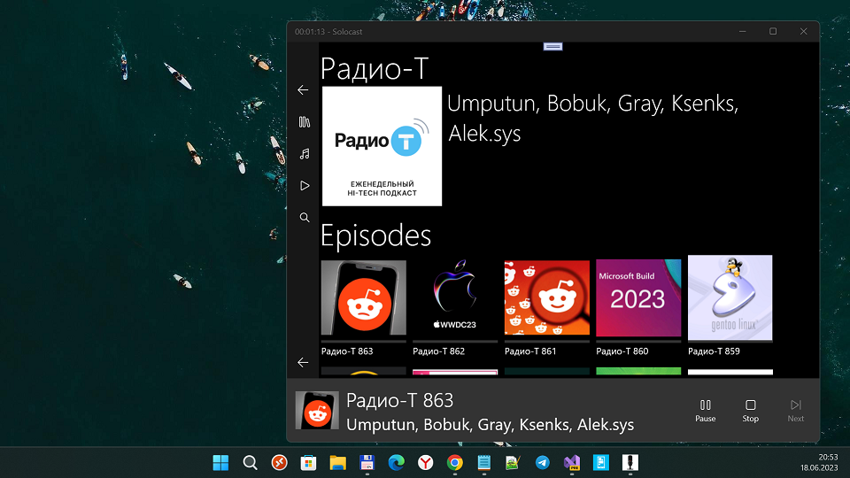The height and width of the screenshot is (478, 850).
Task: Select the Радио-Т 859 episode title
Action: coord(714,351)
